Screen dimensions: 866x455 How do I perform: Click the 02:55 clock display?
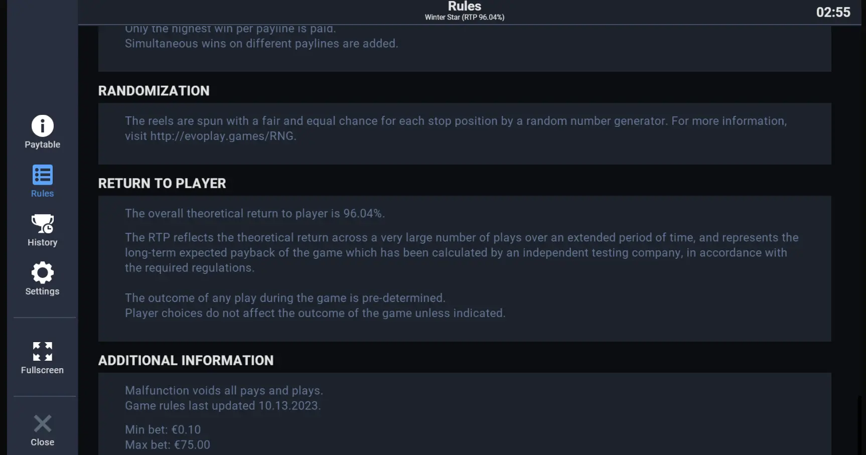click(x=833, y=12)
